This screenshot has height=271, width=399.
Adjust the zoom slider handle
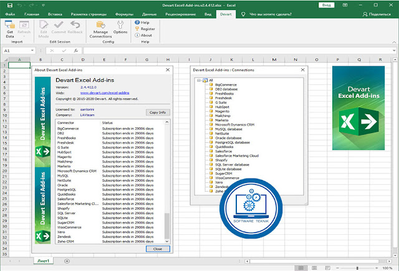point(357,268)
